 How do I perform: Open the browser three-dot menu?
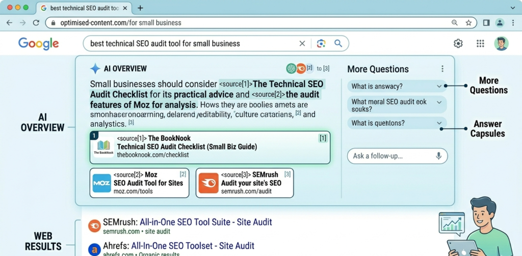click(x=513, y=22)
